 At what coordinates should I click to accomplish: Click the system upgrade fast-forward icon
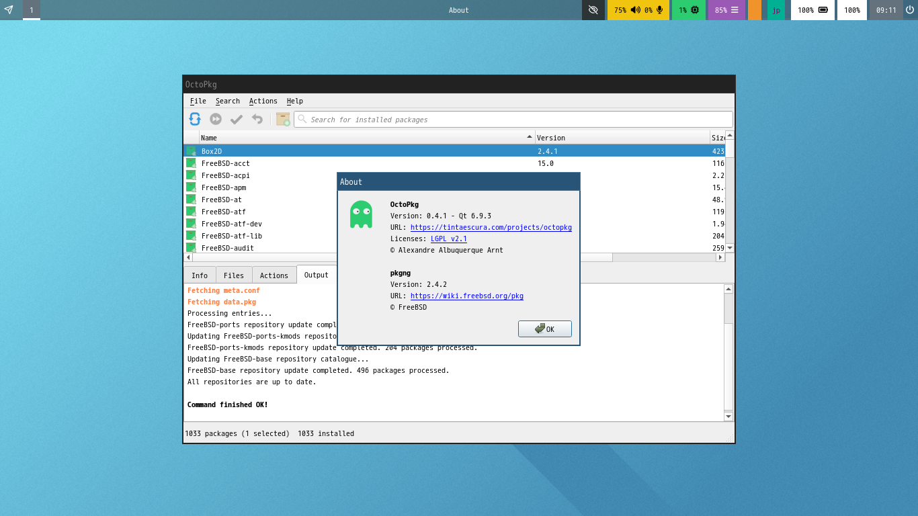coord(216,119)
